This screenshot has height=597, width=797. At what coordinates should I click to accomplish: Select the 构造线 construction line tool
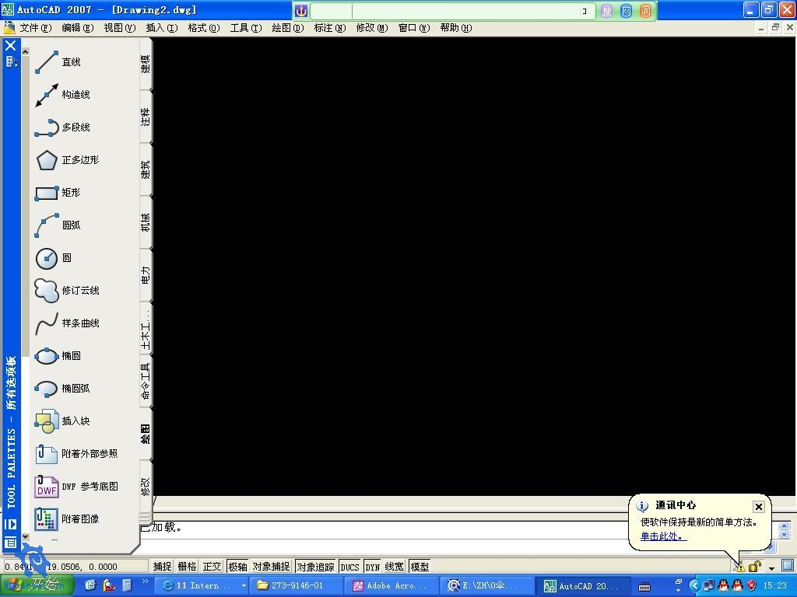pyautogui.click(x=62, y=94)
